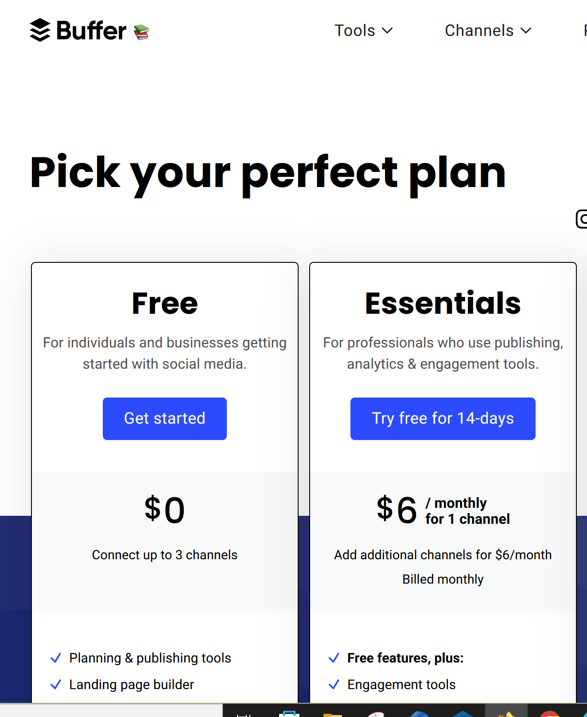The height and width of the screenshot is (717, 587).
Task: Select the Essentials plan heading
Action: point(443,304)
